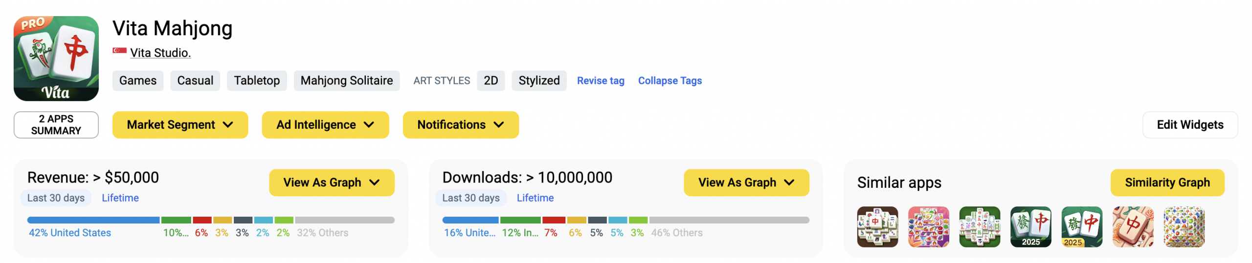Click the blue United States revenue bar
Screen dimensions: 1252x263
click(93, 220)
